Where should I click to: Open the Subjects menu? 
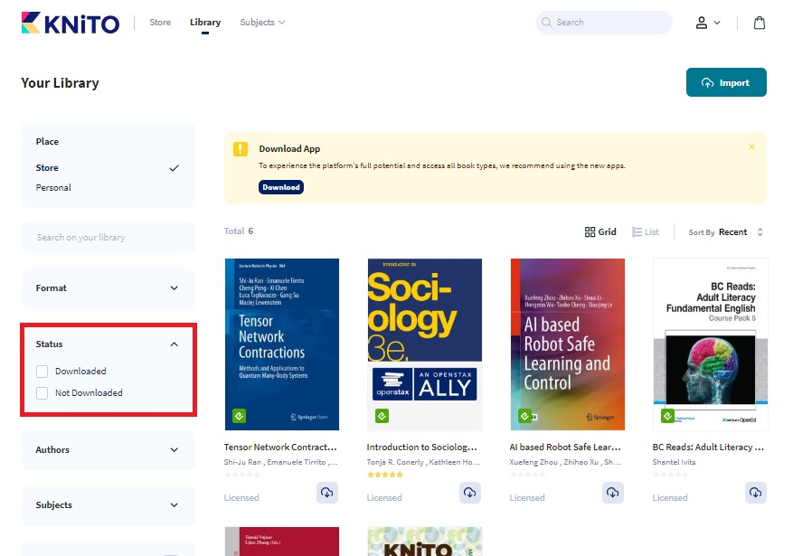coord(262,23)
